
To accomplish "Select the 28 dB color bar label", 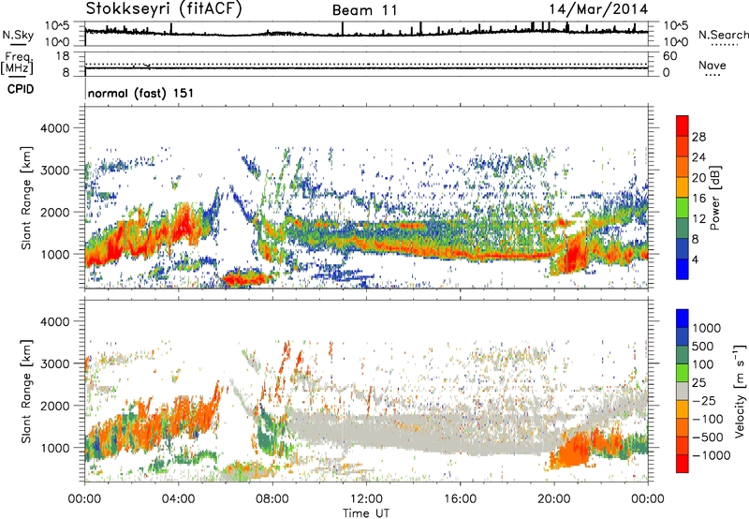I will pyautogui.click(x=698, y=137).
